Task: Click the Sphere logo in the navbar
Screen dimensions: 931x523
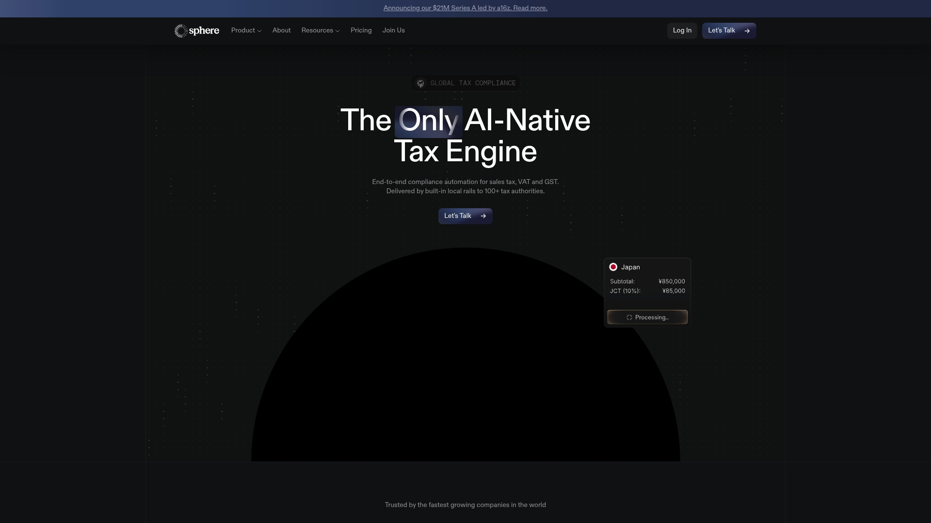Action: pyautogui.click(x=197, y=31)
